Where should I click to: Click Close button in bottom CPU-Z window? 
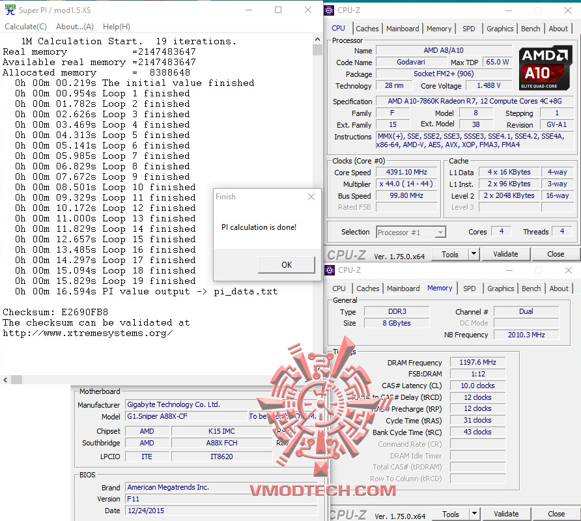click(556, 514)
